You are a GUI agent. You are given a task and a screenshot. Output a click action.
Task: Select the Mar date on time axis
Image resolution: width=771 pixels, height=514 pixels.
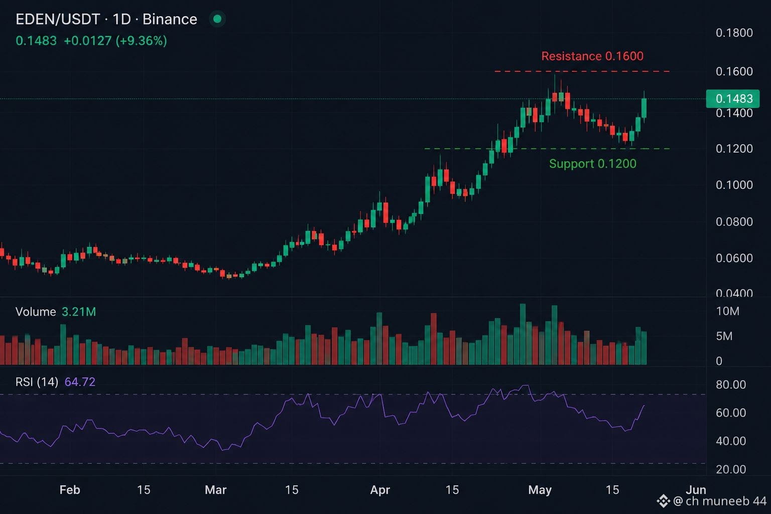coord(216,490)
